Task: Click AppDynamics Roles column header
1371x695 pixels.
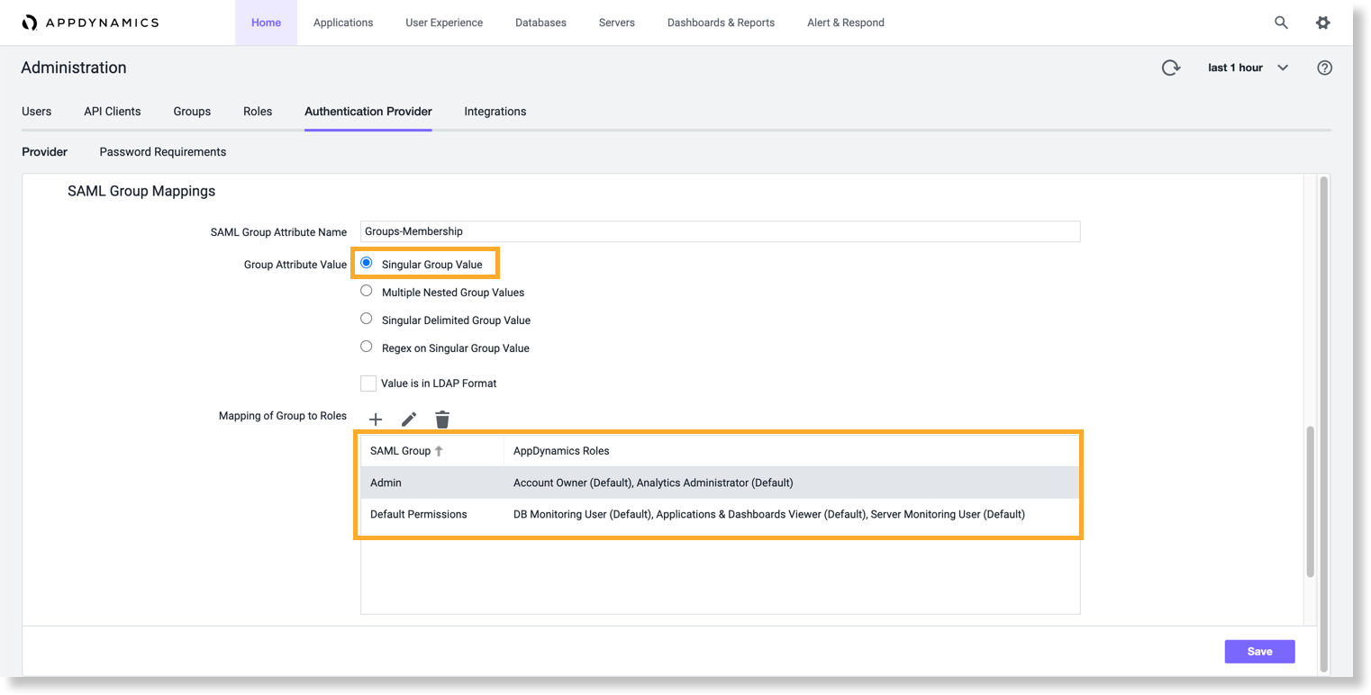Action: (561, 451)
